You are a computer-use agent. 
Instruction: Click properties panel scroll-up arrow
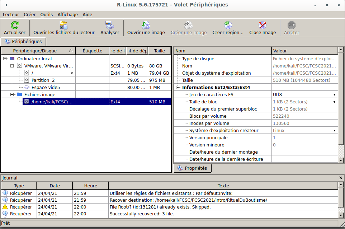pyautogui.click(x=341, y=50)
